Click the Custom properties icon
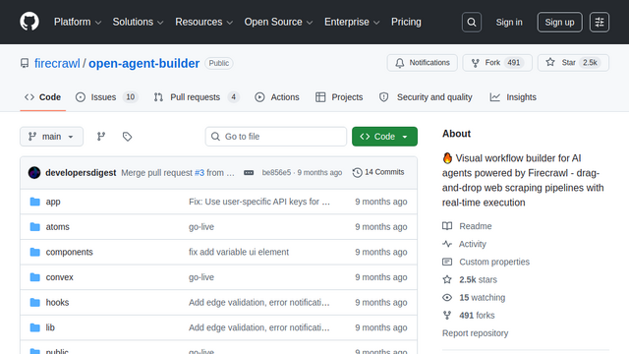This screenshot has height=354, width=629. click(x=447, y=262)
